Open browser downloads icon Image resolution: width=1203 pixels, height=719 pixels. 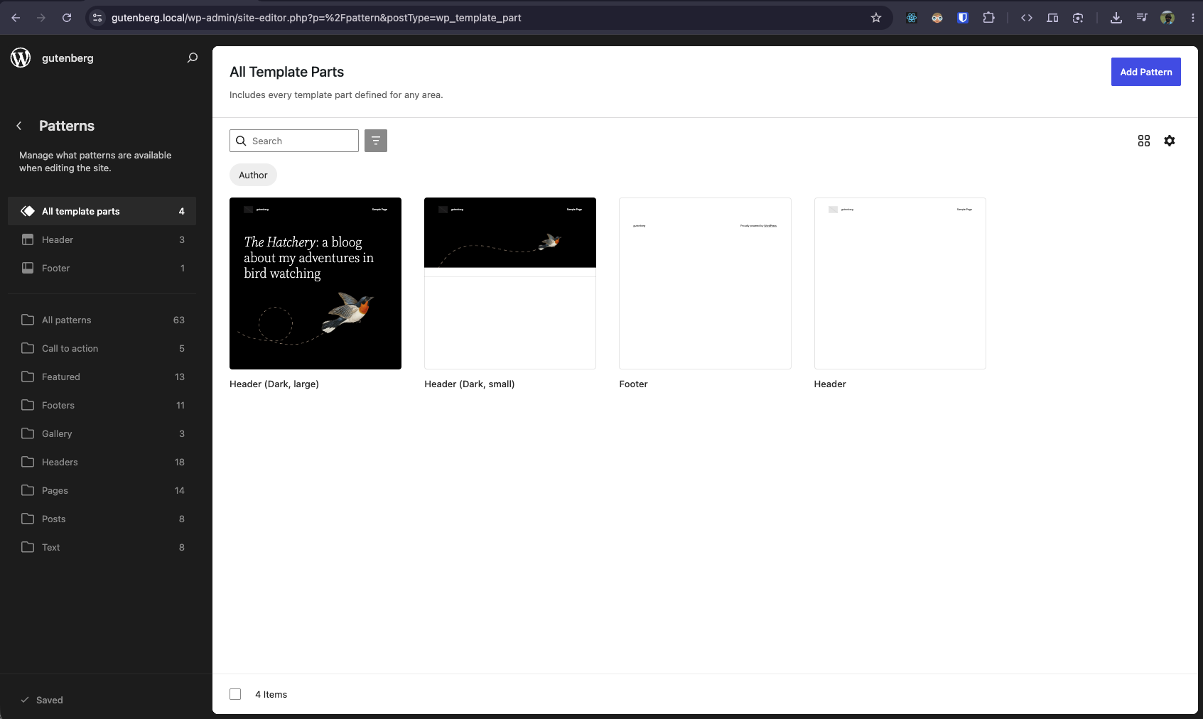click(x=1116, y=18)
